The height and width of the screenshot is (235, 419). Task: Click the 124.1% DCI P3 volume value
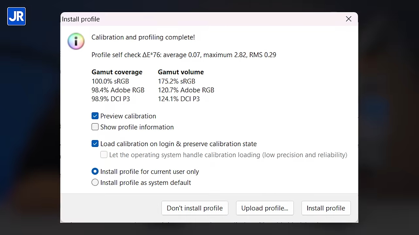(x=179, y=99)
